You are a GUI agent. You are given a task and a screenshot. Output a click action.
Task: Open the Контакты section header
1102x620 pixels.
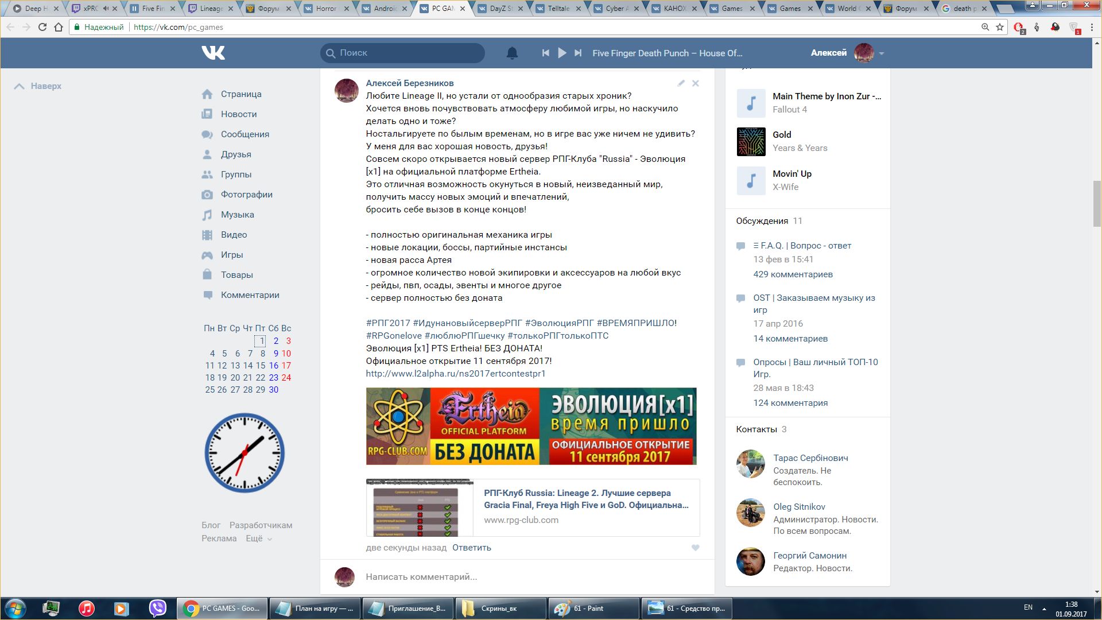pyautogui.click(x=756, y=429)
